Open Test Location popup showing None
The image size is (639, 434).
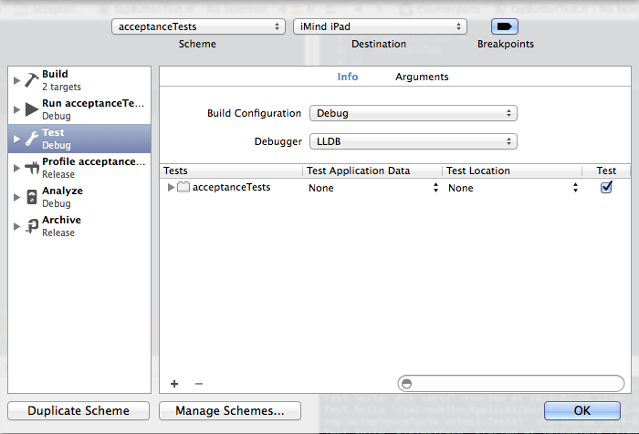point(513,188)
